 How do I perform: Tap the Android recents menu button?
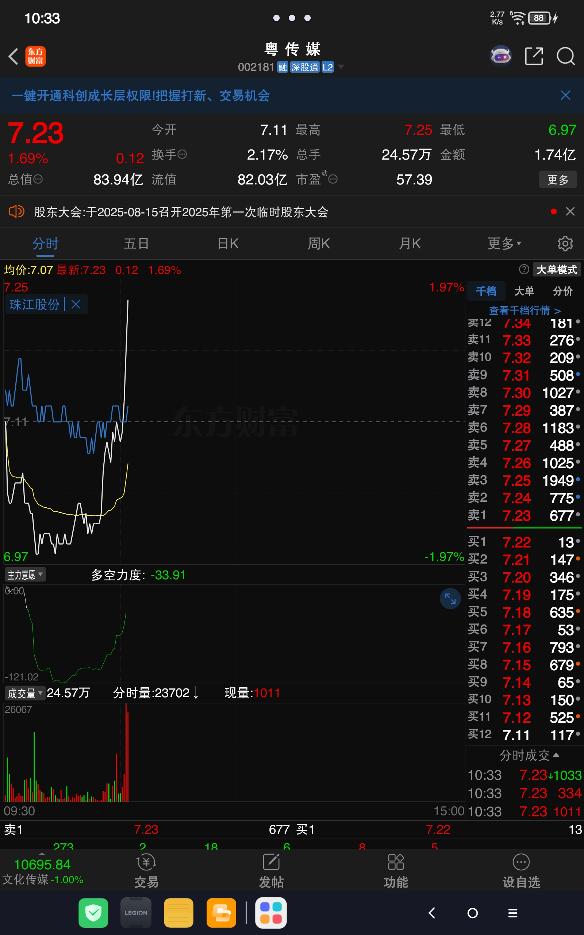[512, 913]
